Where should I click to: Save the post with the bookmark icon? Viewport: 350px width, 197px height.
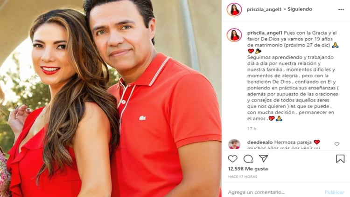(340, 159)
